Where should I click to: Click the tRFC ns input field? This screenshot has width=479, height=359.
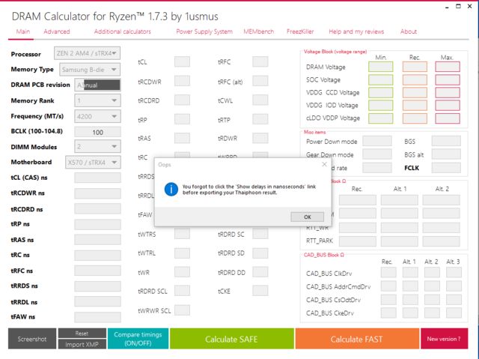(x=97, y=271)
